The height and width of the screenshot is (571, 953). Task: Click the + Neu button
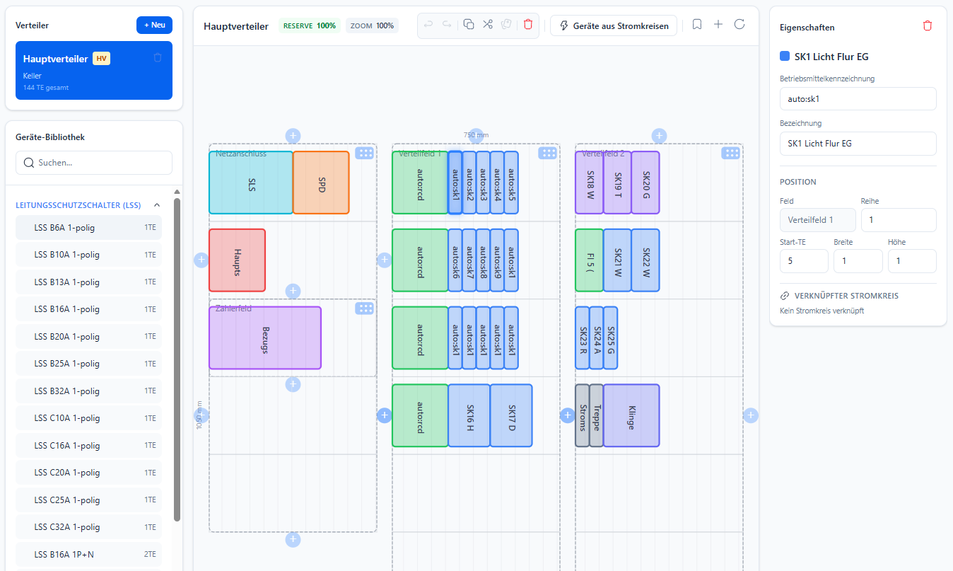154,24
